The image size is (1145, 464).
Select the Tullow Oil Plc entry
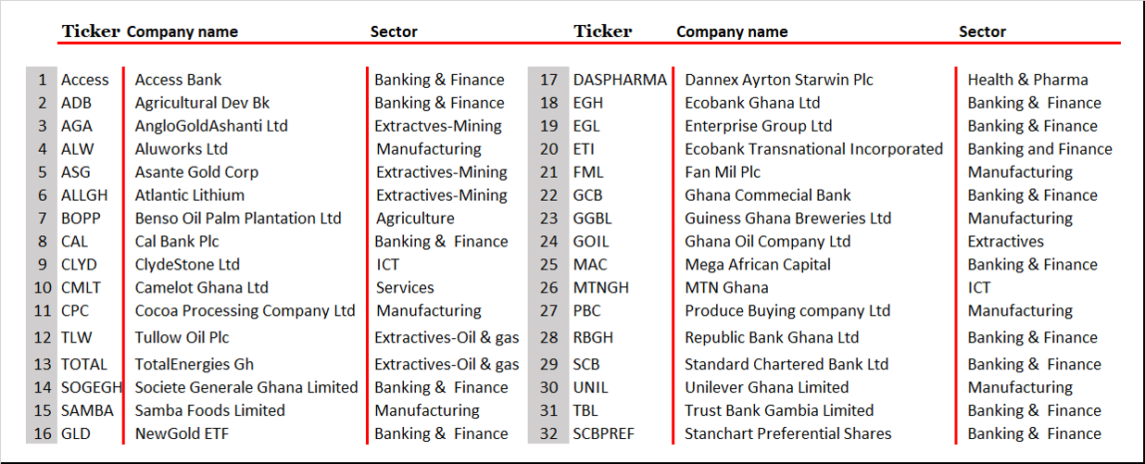[x=182, y=338]
